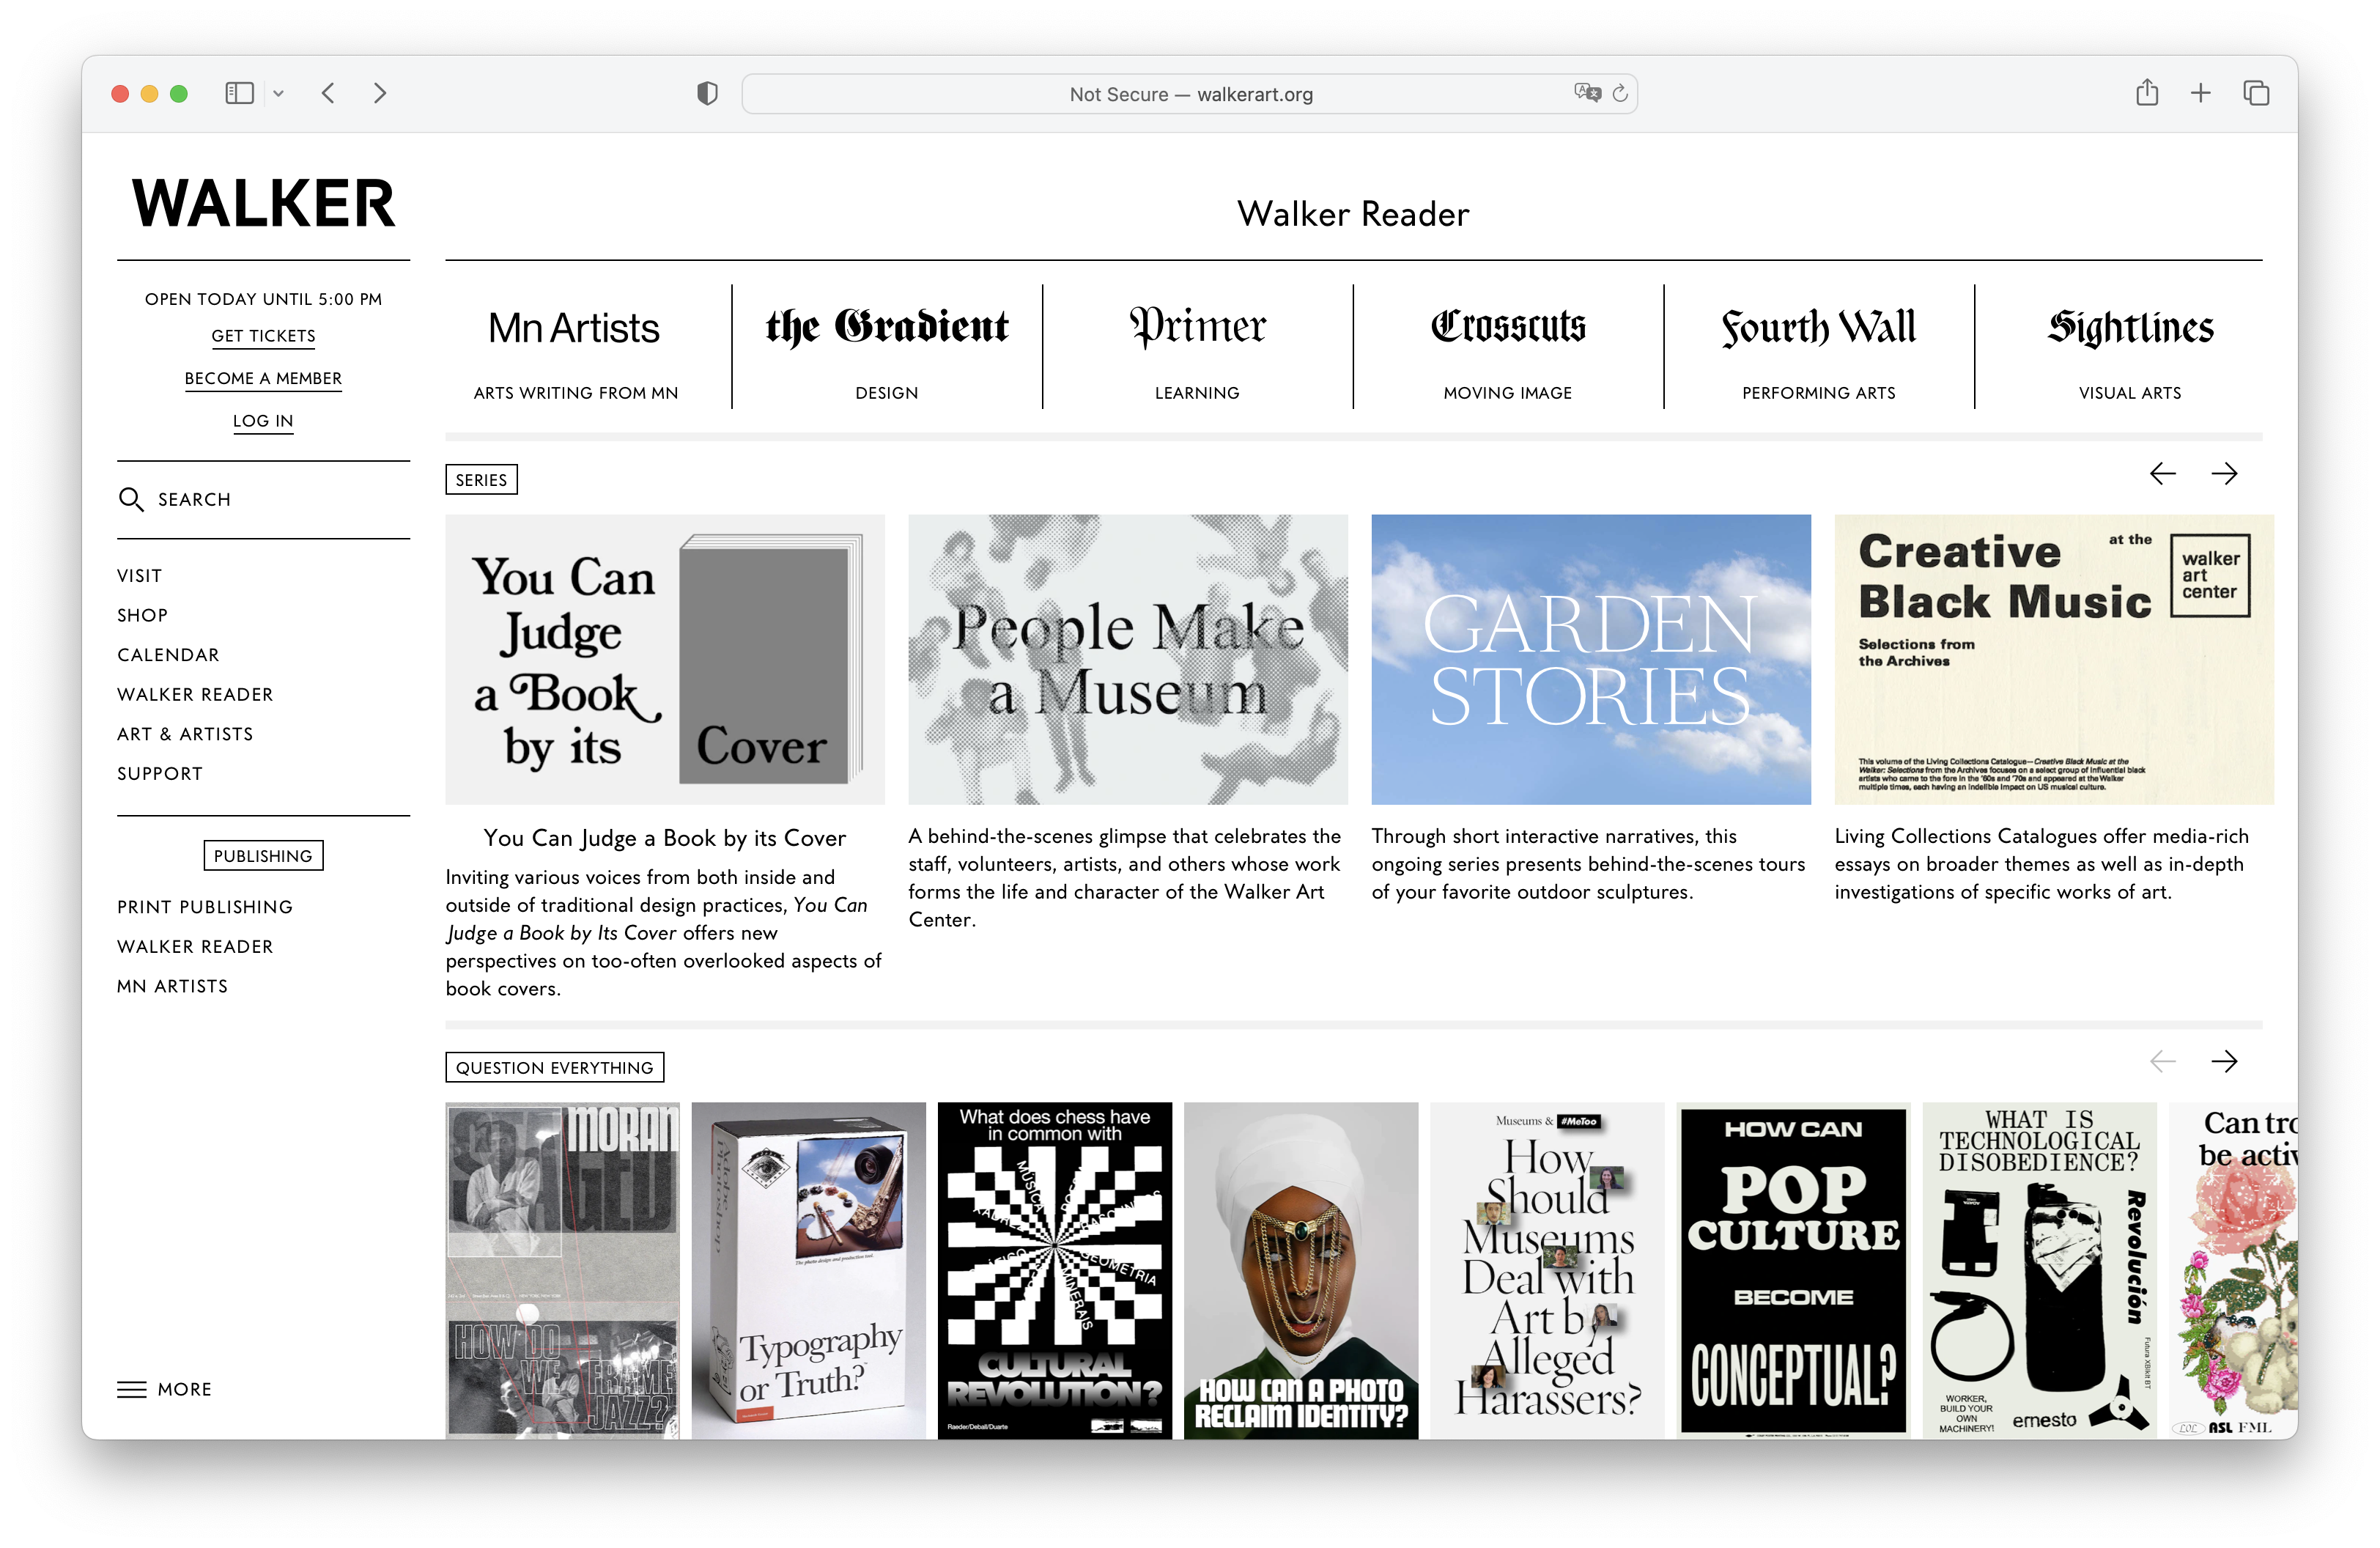Open SHOP in the sidebar menu

[142, 615]
